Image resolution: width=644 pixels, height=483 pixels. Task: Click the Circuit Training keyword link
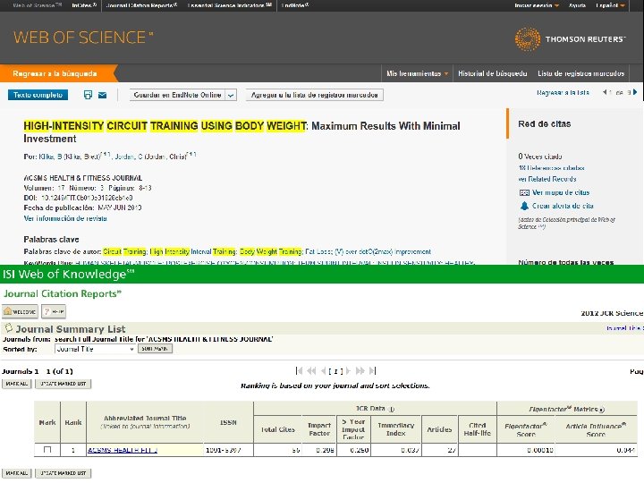coord(124,251)
